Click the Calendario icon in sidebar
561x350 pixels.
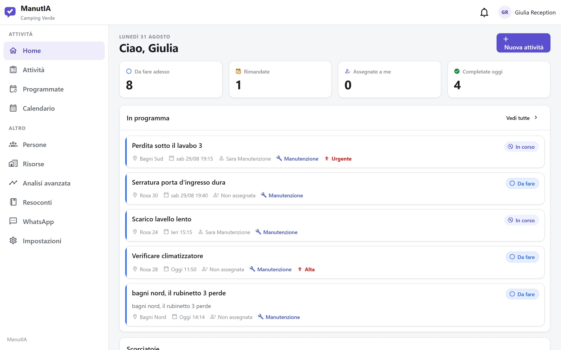(13, 108)
